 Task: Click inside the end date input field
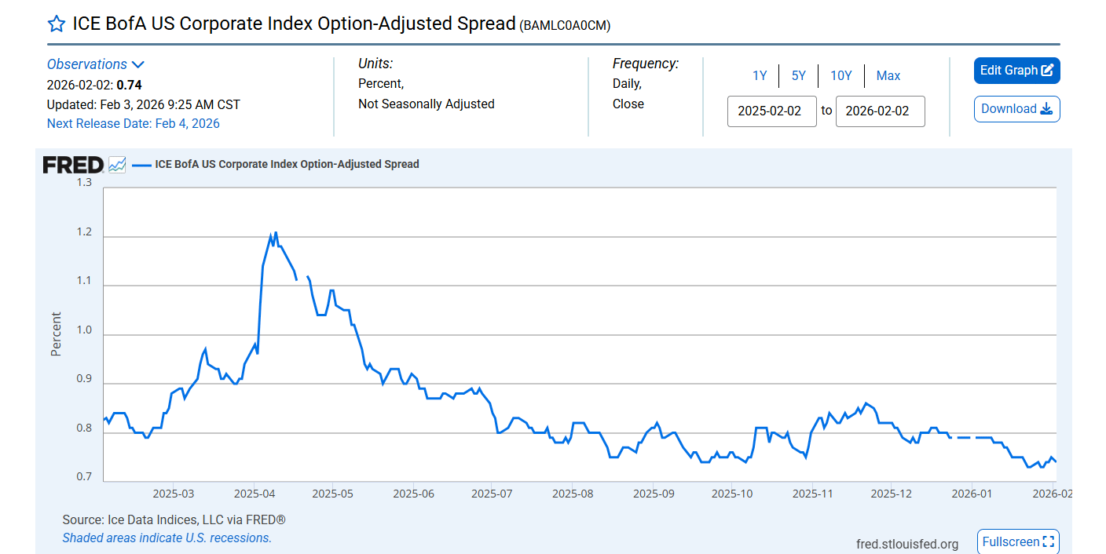[x=880, y=111]
